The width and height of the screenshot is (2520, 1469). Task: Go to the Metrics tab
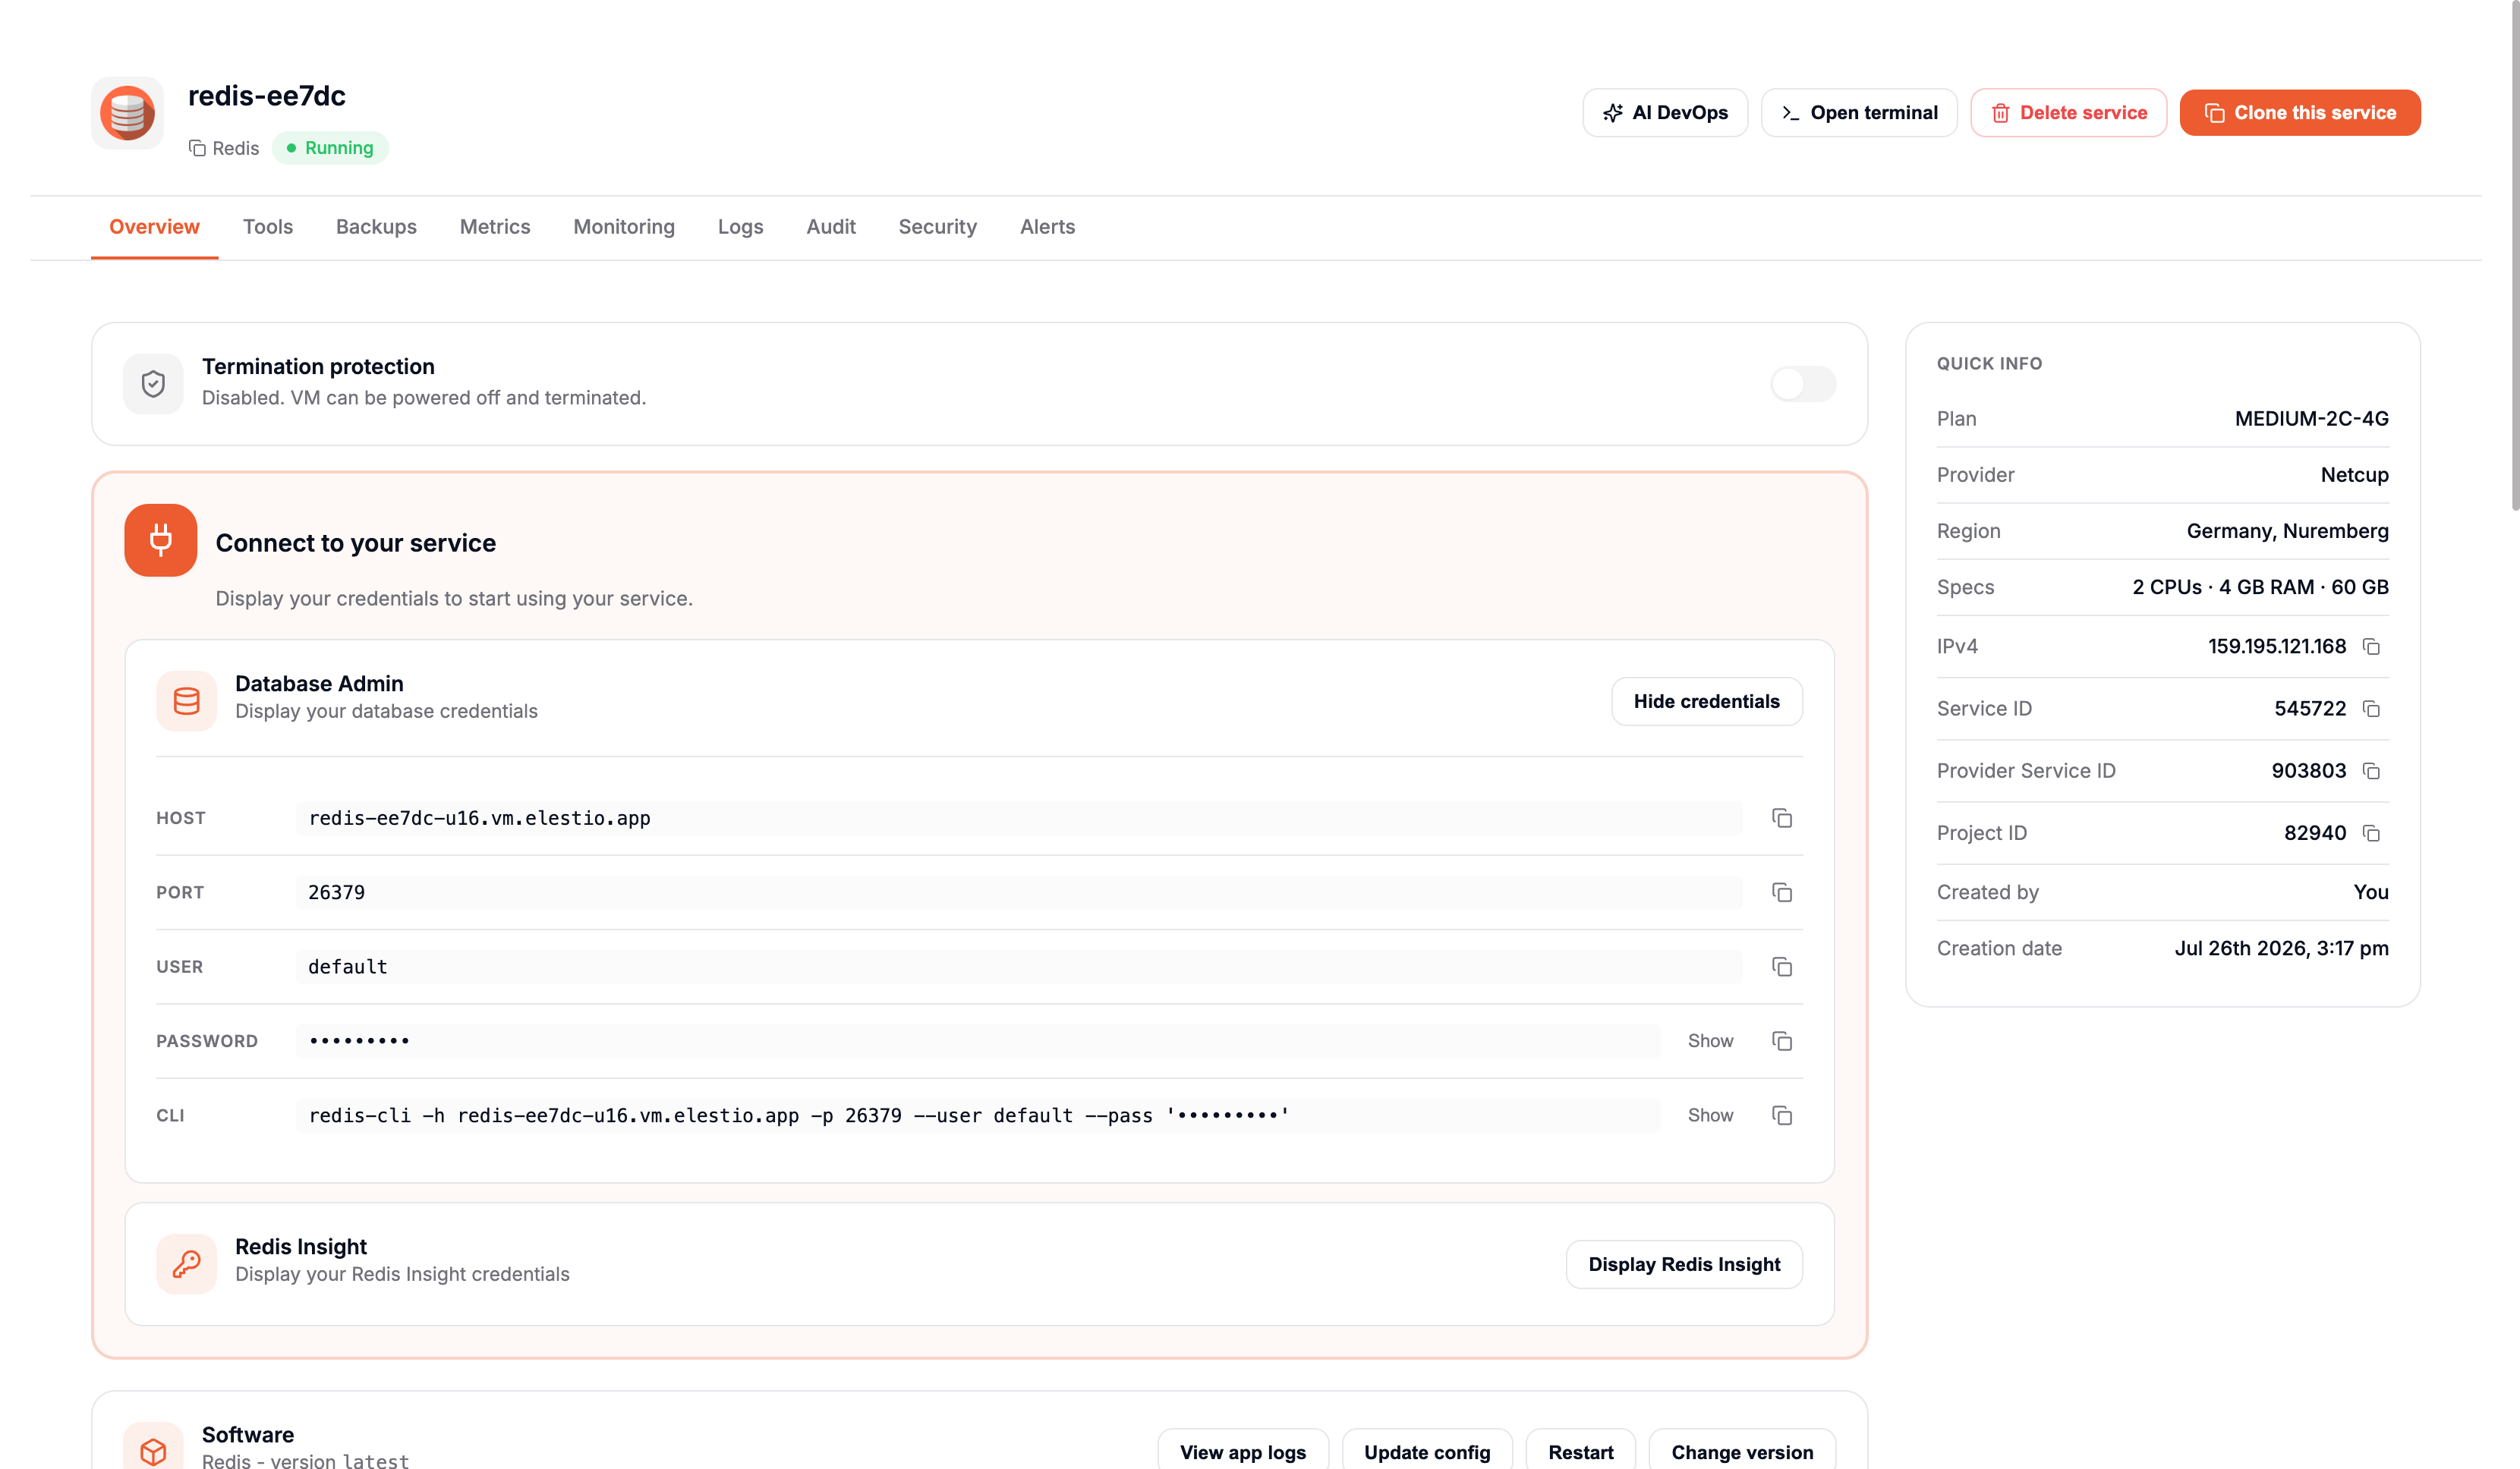pyautogui.click(x=495, y=227)
